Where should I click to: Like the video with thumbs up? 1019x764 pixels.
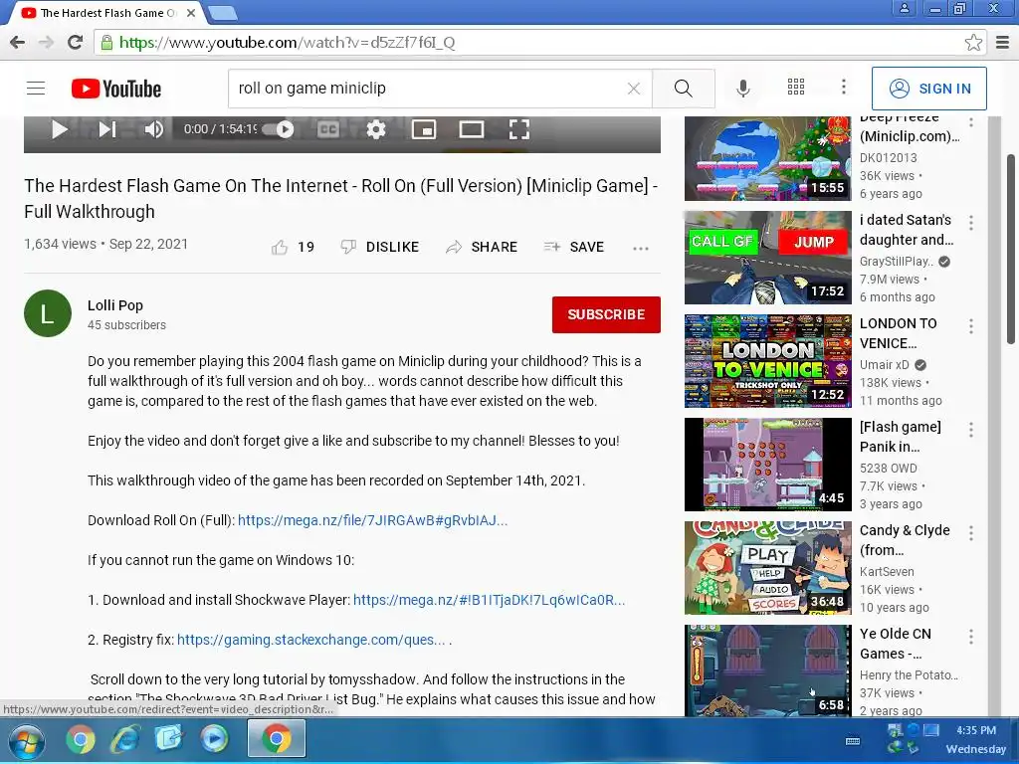click(x=280, y=247)
